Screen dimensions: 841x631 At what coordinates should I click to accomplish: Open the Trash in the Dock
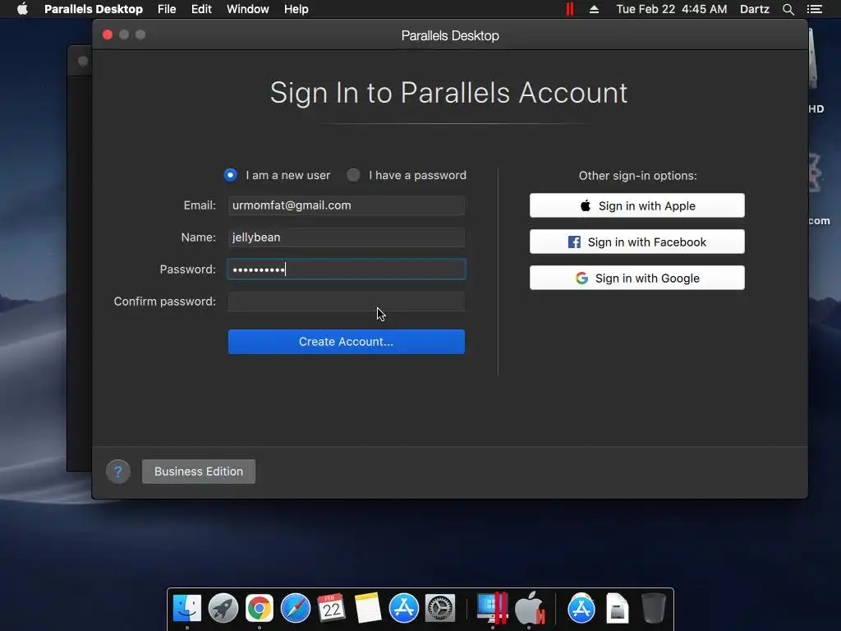[x=654, y=609]
